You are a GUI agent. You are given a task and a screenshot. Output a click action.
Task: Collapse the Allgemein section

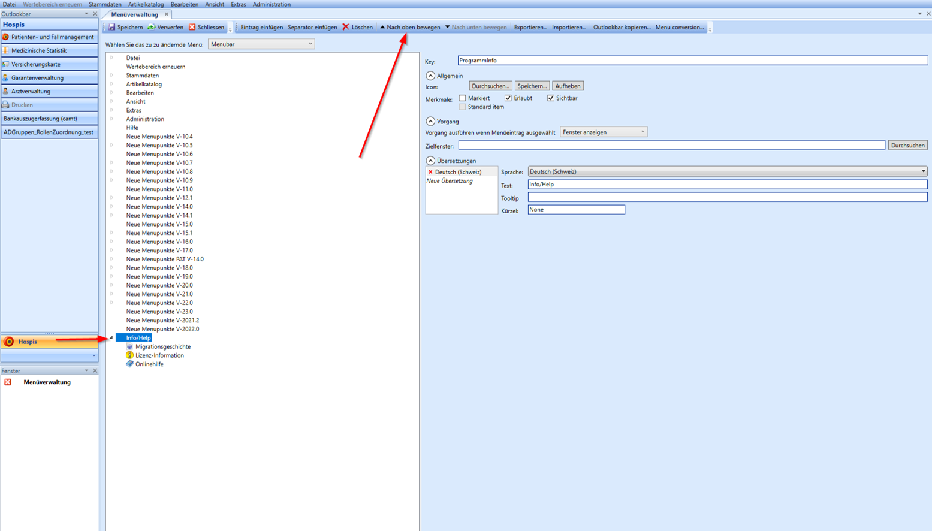click(x=430, y=76)
